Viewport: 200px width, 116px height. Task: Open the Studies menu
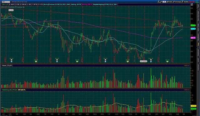tap(185, 2)
